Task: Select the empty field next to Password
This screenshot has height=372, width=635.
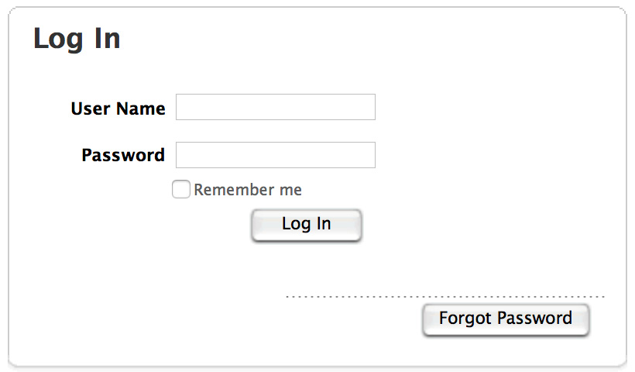Action: coord(276,155)
